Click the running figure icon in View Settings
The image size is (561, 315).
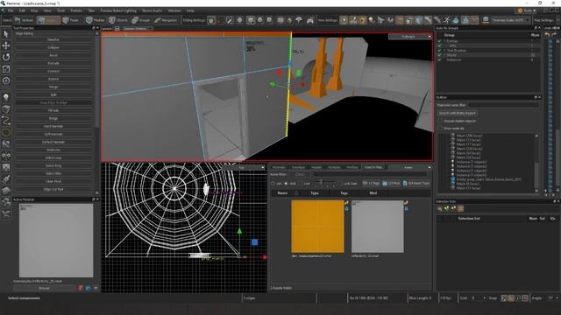pyautogui.click(x=446, y=20)
